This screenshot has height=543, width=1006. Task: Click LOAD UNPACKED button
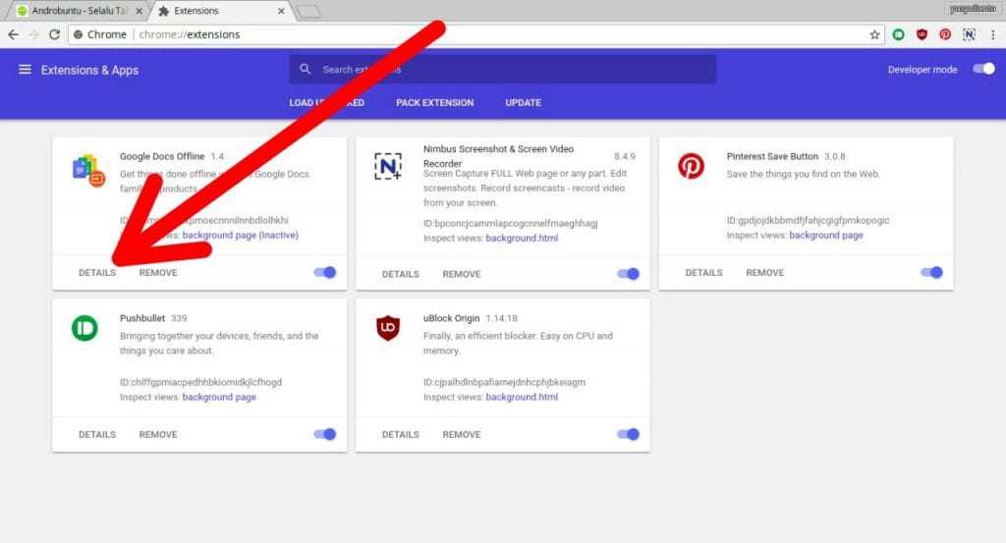pyautogui.click(x=326, y=102)
